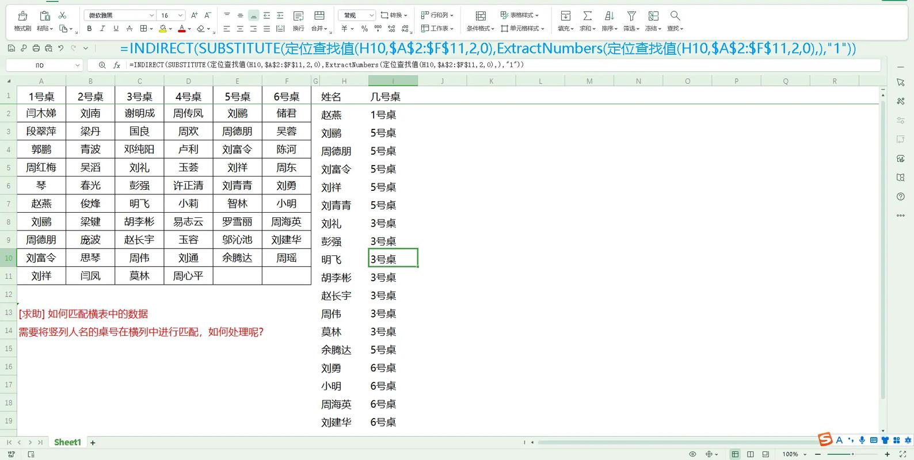Click the Print Preview icon
Image resolution: width=914 pixels, height=460 pixels.
[49, 48]
